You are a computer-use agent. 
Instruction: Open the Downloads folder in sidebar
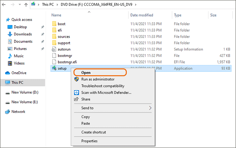pyautogui.click(x=23, y=34)
